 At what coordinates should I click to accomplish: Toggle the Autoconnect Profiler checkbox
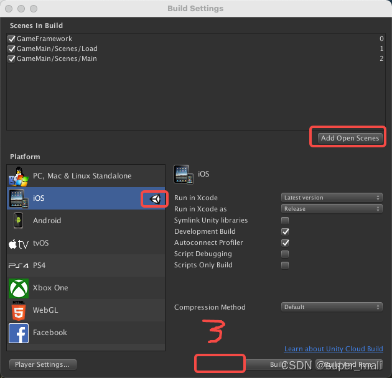285,243
